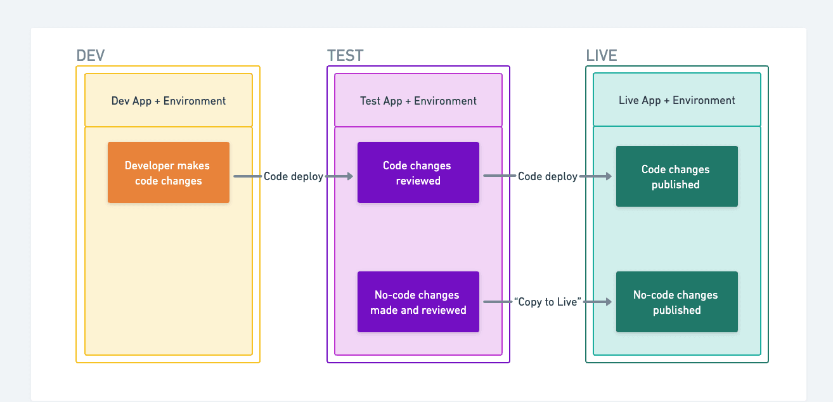
Task: Select the No-code changes made and reviewed box
Action: coord(418,302)
